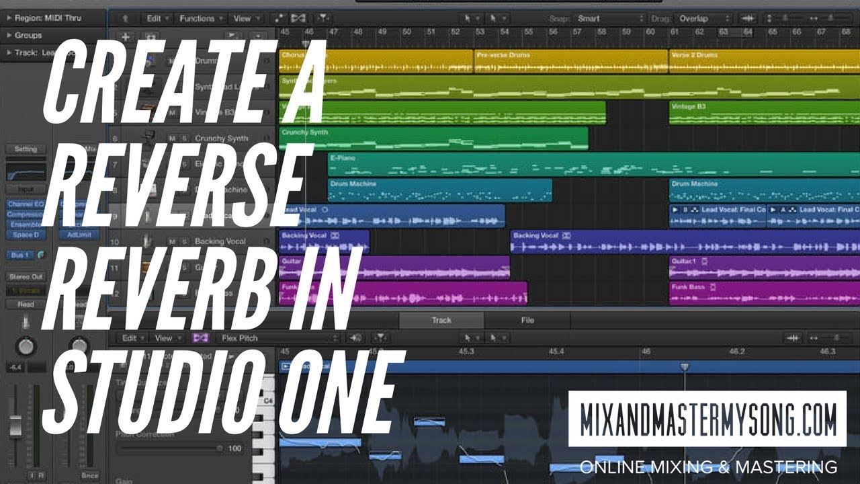The image size is (860, 484).
Task: Click the add new track plus button
Action: [126, 37]
